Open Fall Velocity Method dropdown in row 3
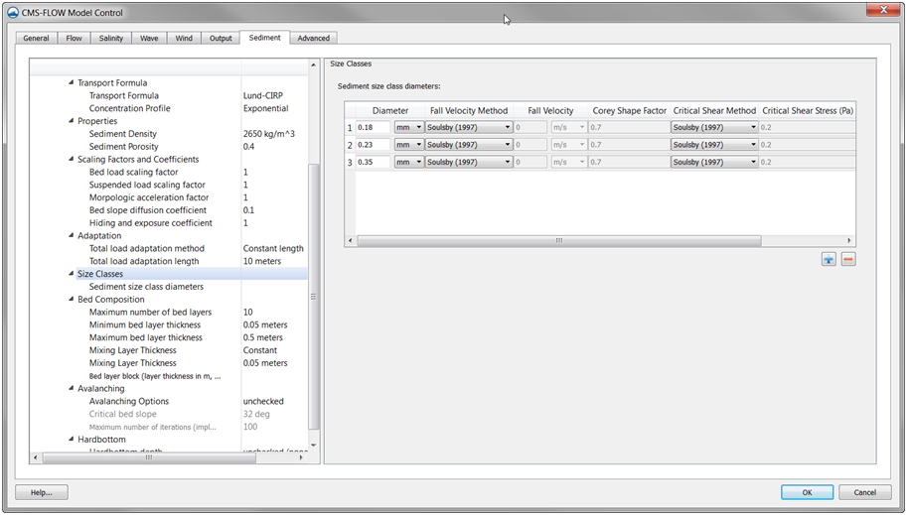Image resolution: width=907 pixels, height=515 pixels. click(x=469, y=162)
